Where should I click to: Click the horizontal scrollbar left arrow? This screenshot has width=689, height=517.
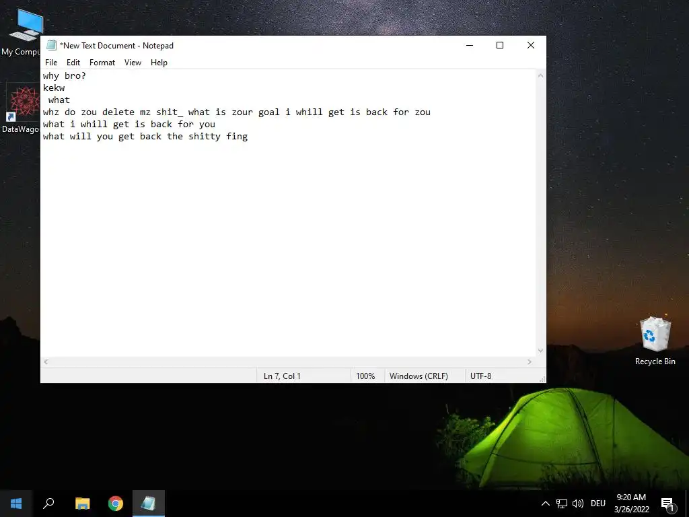tap(46, 361)
